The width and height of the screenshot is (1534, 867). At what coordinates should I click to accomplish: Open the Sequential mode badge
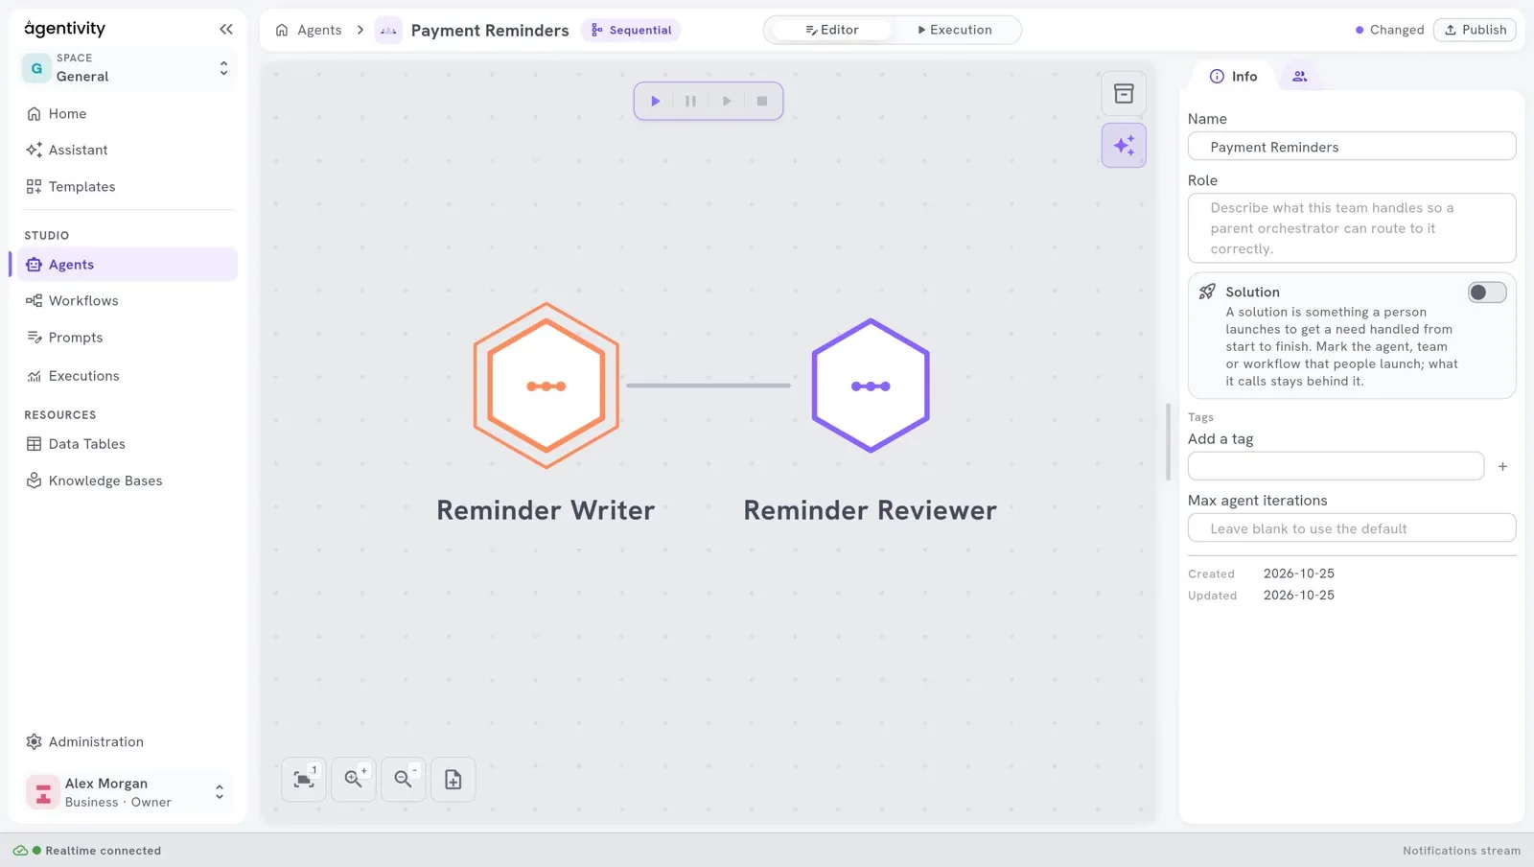(x=631, y=30)
